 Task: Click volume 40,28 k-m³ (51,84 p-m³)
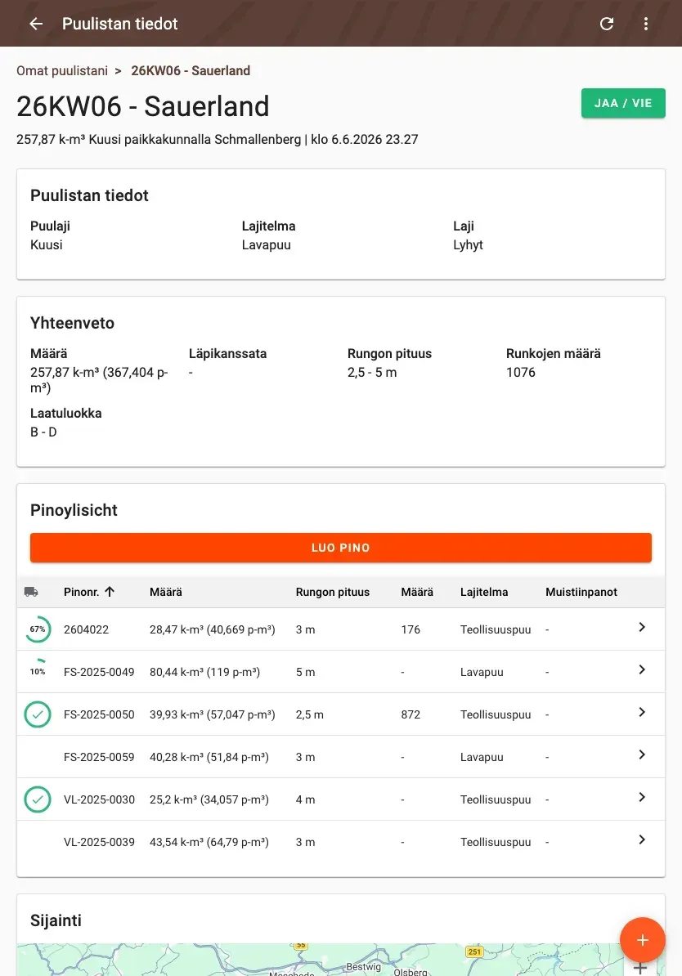209,757
